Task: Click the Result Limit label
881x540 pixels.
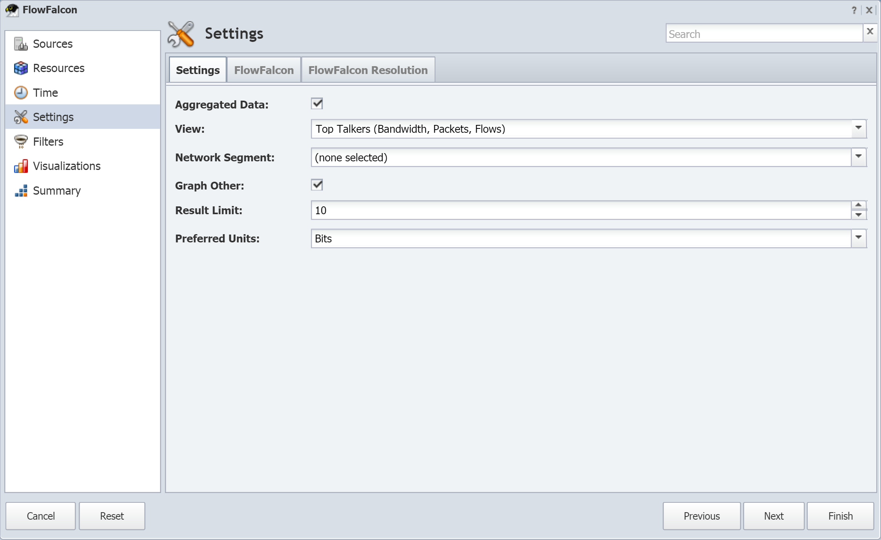Action: (208, 210)
